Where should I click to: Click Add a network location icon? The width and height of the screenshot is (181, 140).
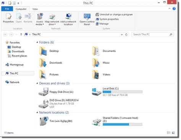tap(68, 20)
